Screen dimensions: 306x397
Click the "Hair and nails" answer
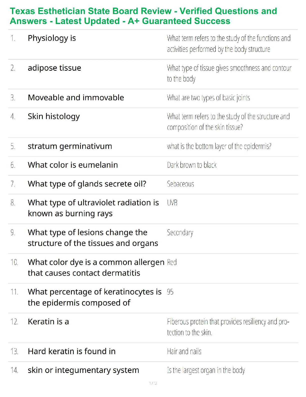coord(184,351)
